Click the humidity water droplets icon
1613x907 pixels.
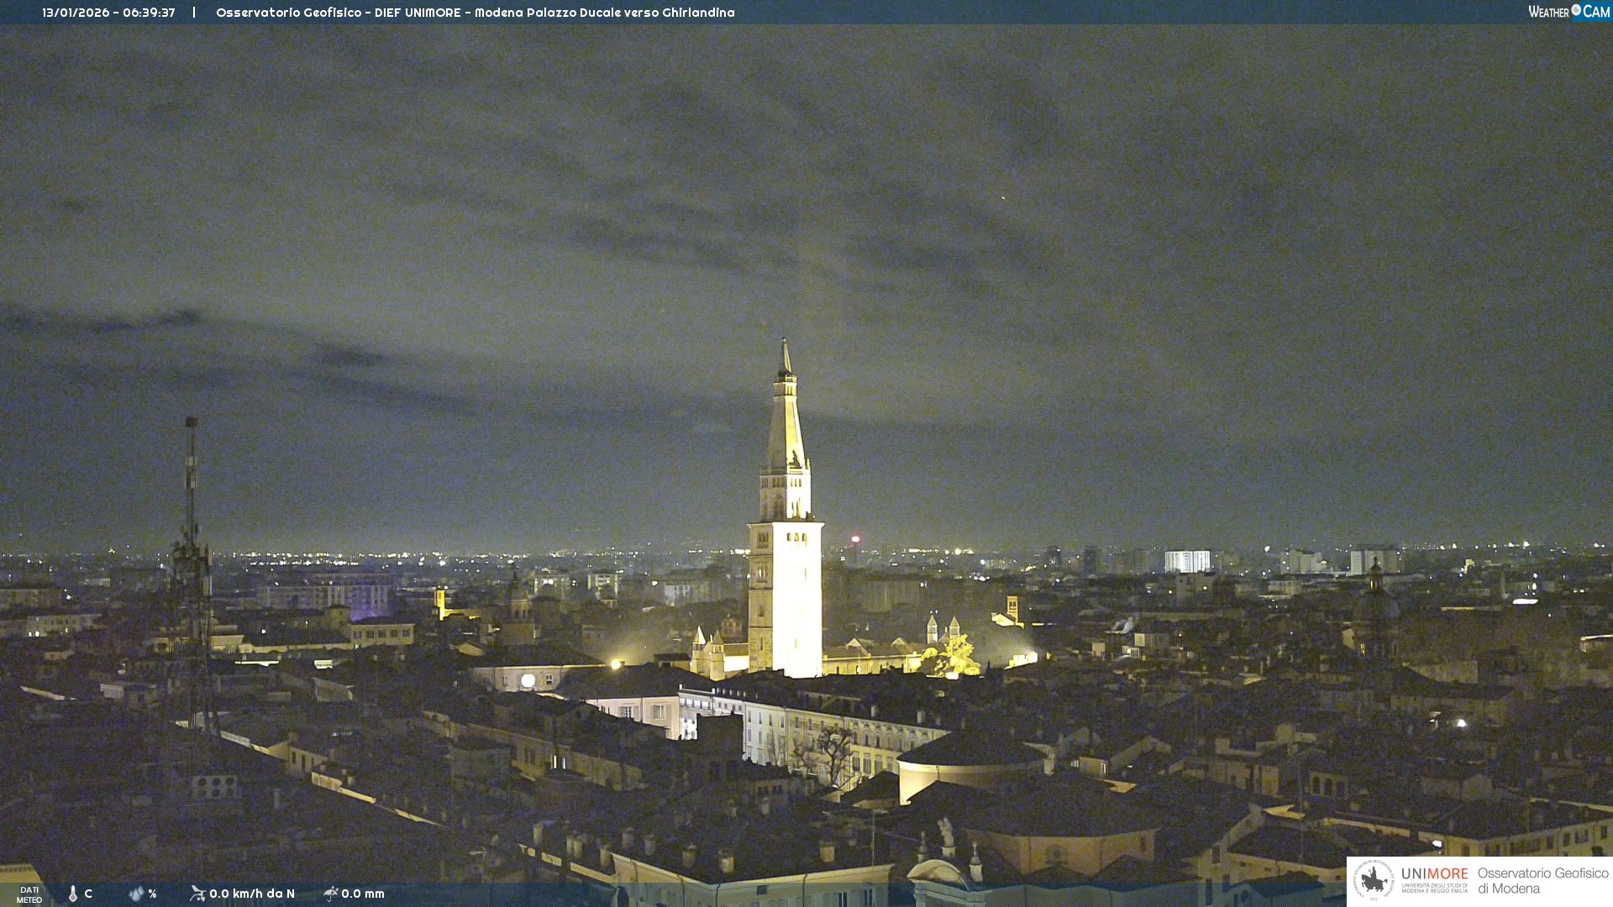click(136, 894)
